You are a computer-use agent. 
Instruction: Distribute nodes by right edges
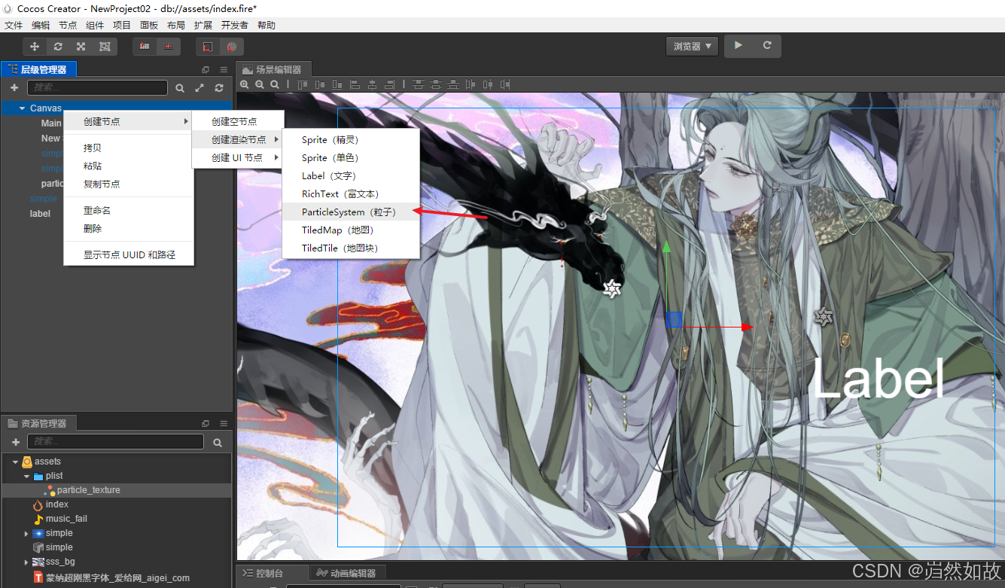[x=505, y=84]
